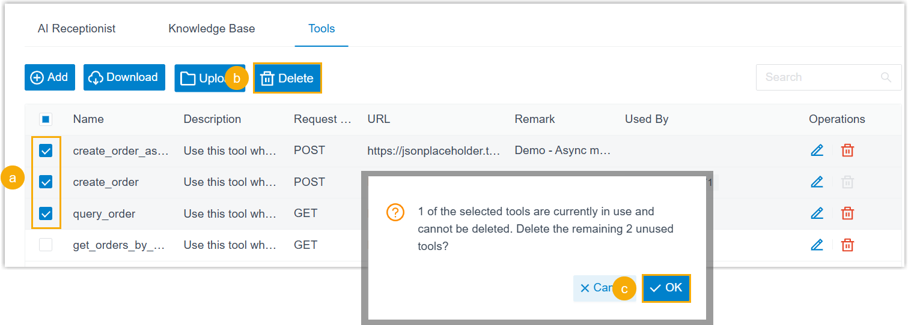908x325 pixels.
Task: Click the Upload button
Action: 210,78
